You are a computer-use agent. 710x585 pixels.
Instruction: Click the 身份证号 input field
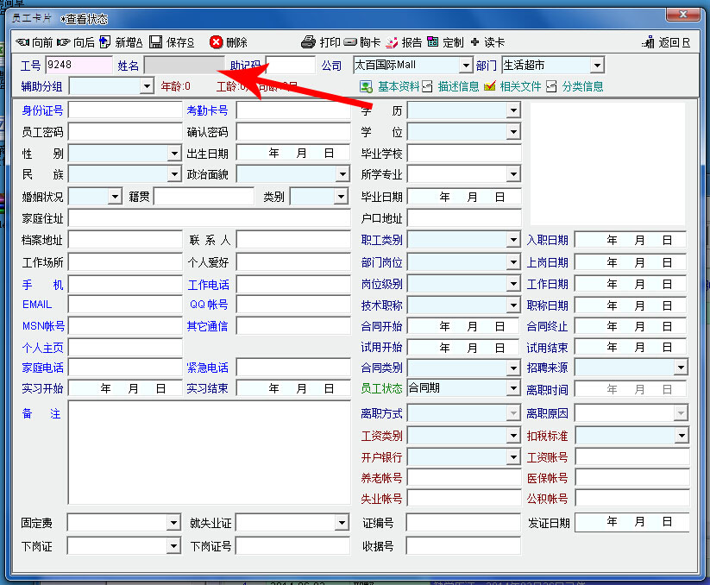(125, 110)
